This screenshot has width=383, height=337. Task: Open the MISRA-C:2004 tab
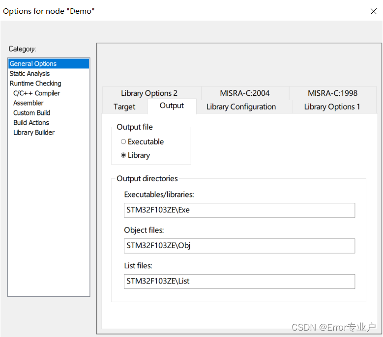245,93
